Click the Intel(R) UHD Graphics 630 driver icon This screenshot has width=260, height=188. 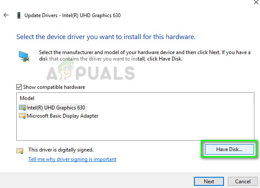(22, 108)
